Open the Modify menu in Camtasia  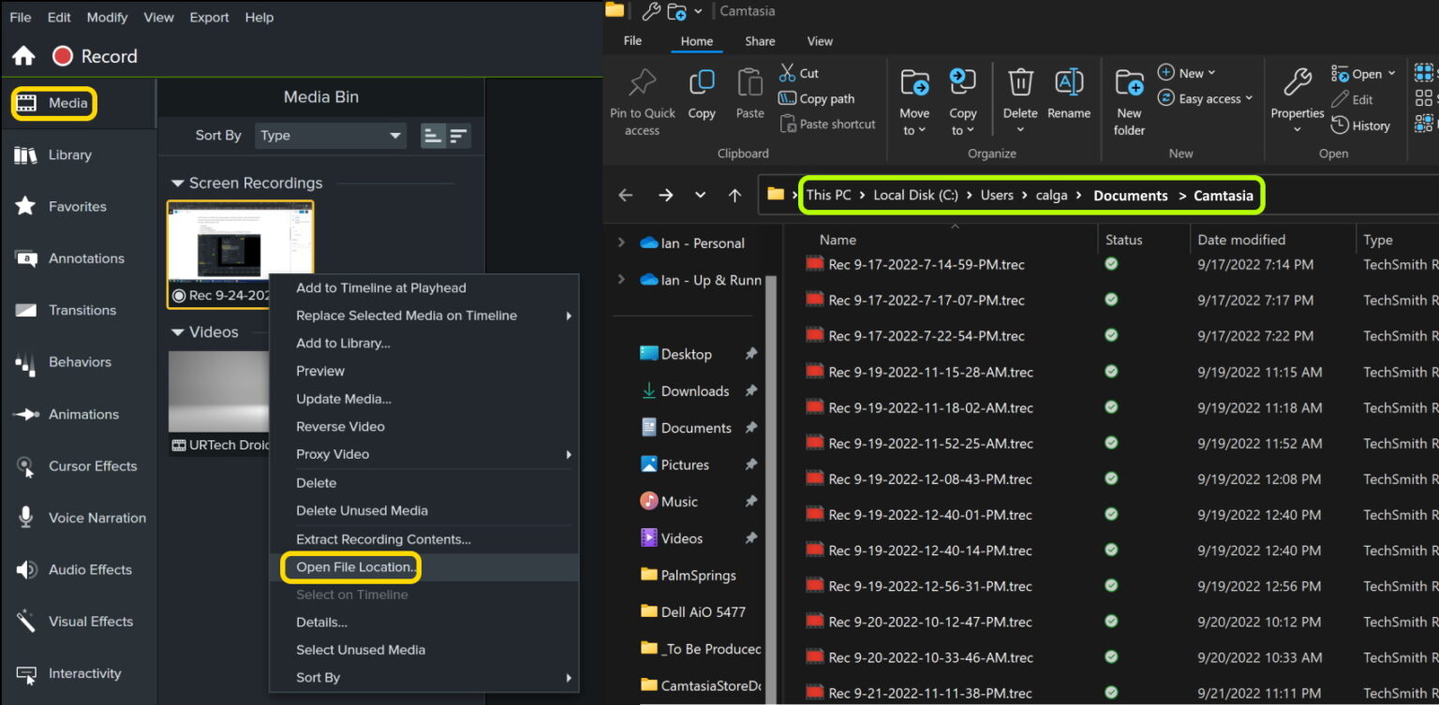106,17
